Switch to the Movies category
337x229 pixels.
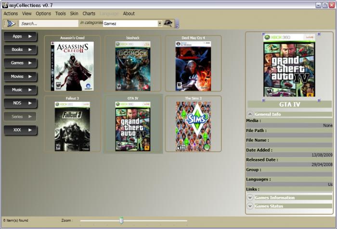click(x=20, y=76)
